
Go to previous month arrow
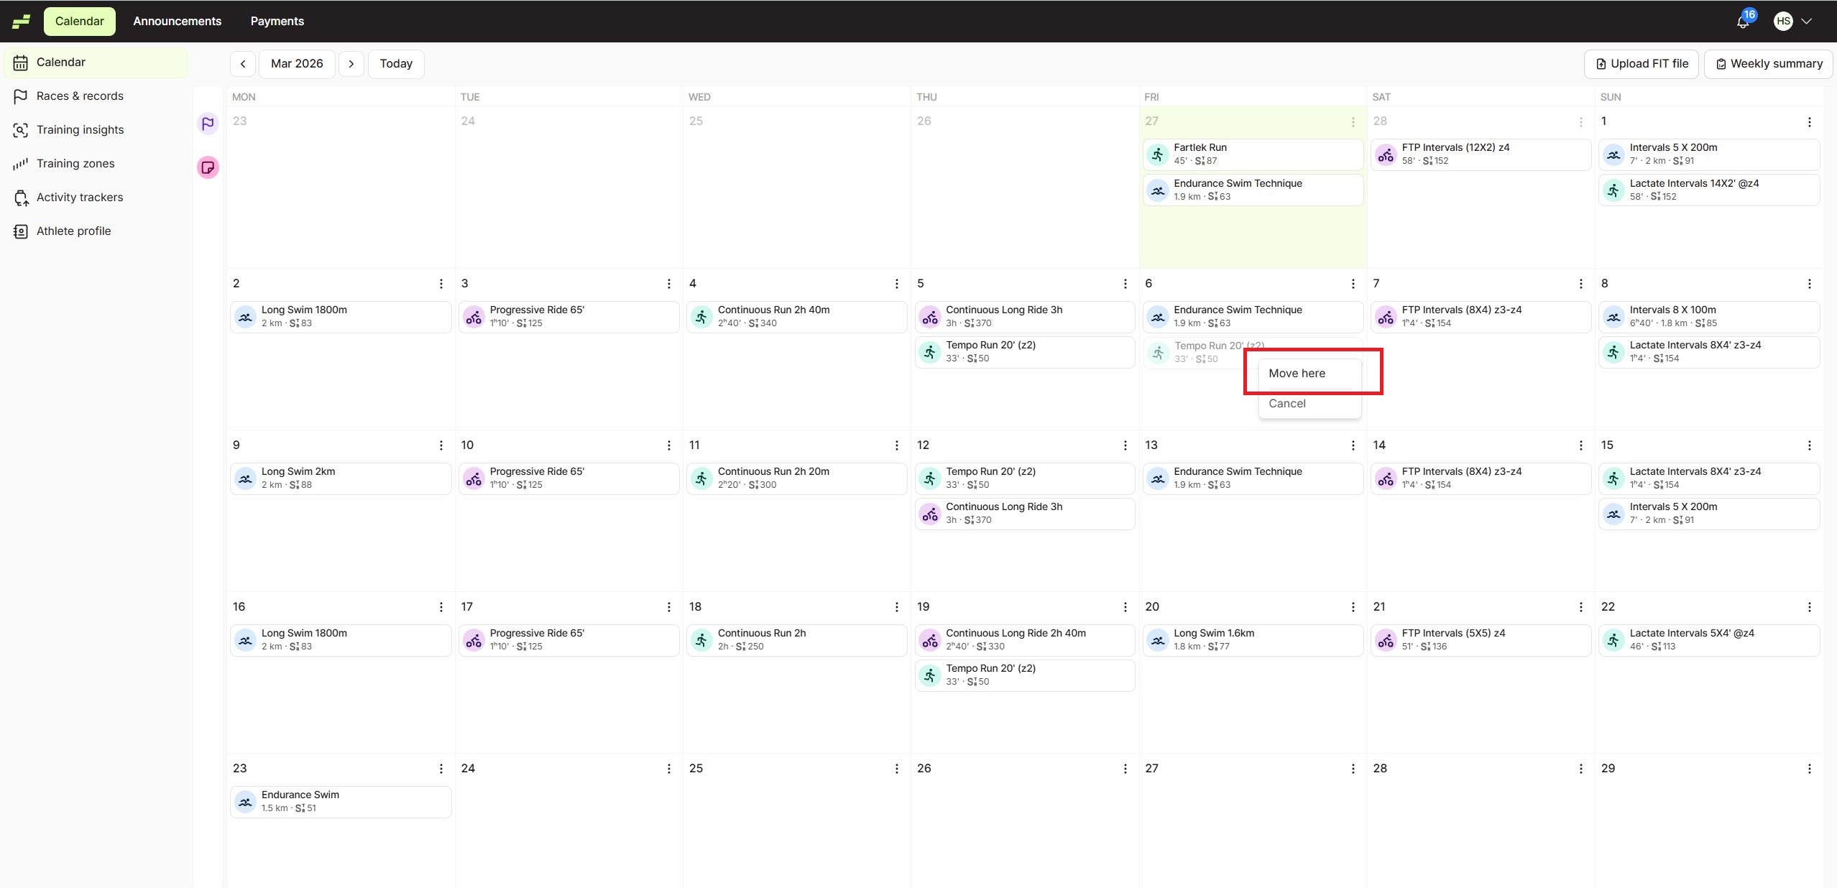pyautogui.click(x=243, y=64)
